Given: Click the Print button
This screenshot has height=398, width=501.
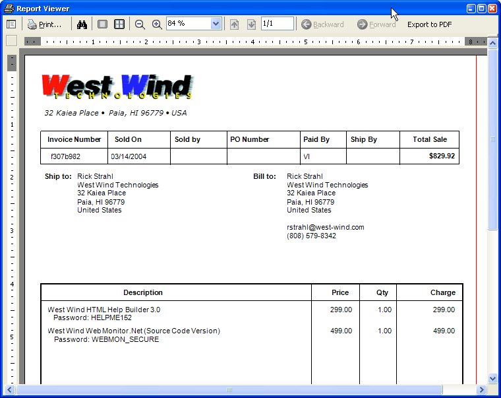Looking at the screenshot, I should click(x=44, y=24).
